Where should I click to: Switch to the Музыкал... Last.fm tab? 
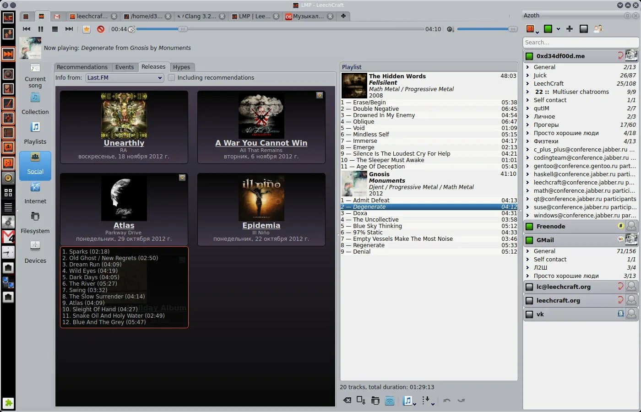coord(308,16)
